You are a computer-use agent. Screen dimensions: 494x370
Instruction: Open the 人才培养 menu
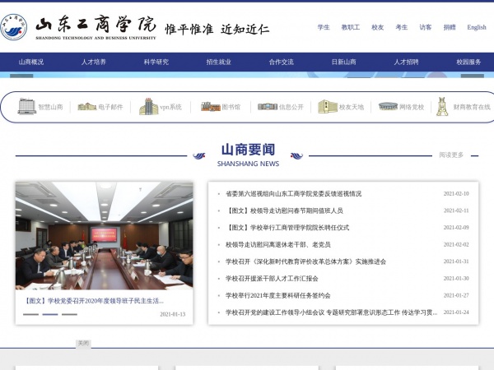click(x=94, y=62)
